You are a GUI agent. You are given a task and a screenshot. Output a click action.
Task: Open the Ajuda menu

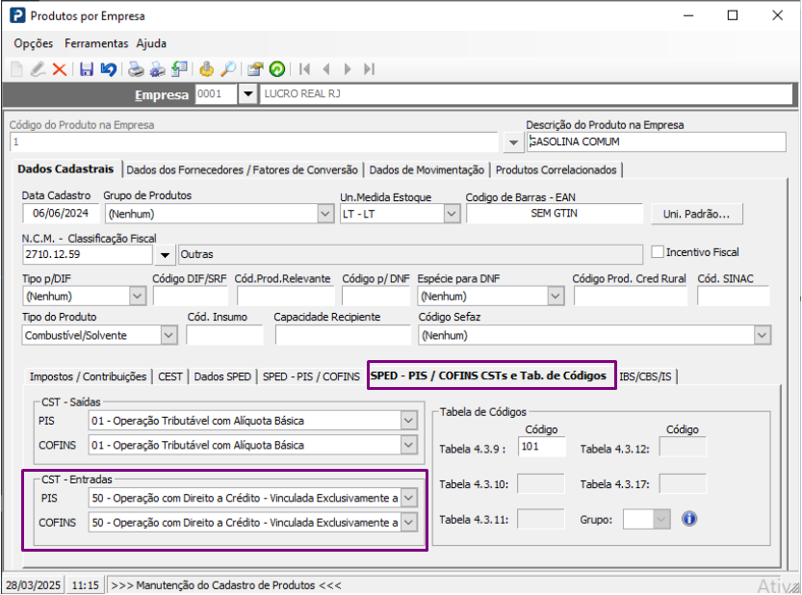coord(151,43)
